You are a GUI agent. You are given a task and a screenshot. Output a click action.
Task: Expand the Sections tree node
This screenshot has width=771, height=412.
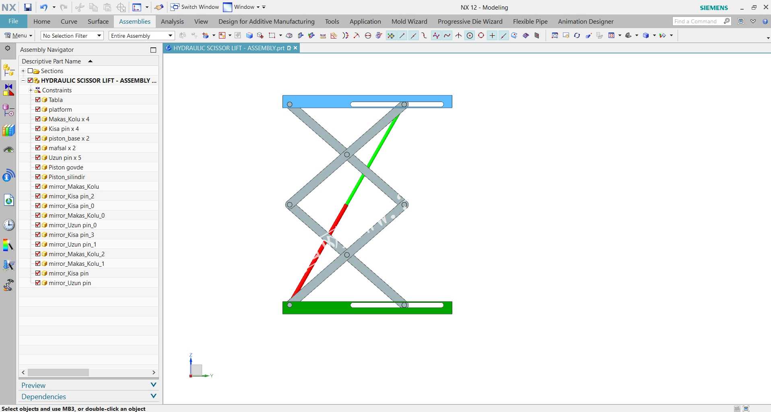(x=23, y=71)
